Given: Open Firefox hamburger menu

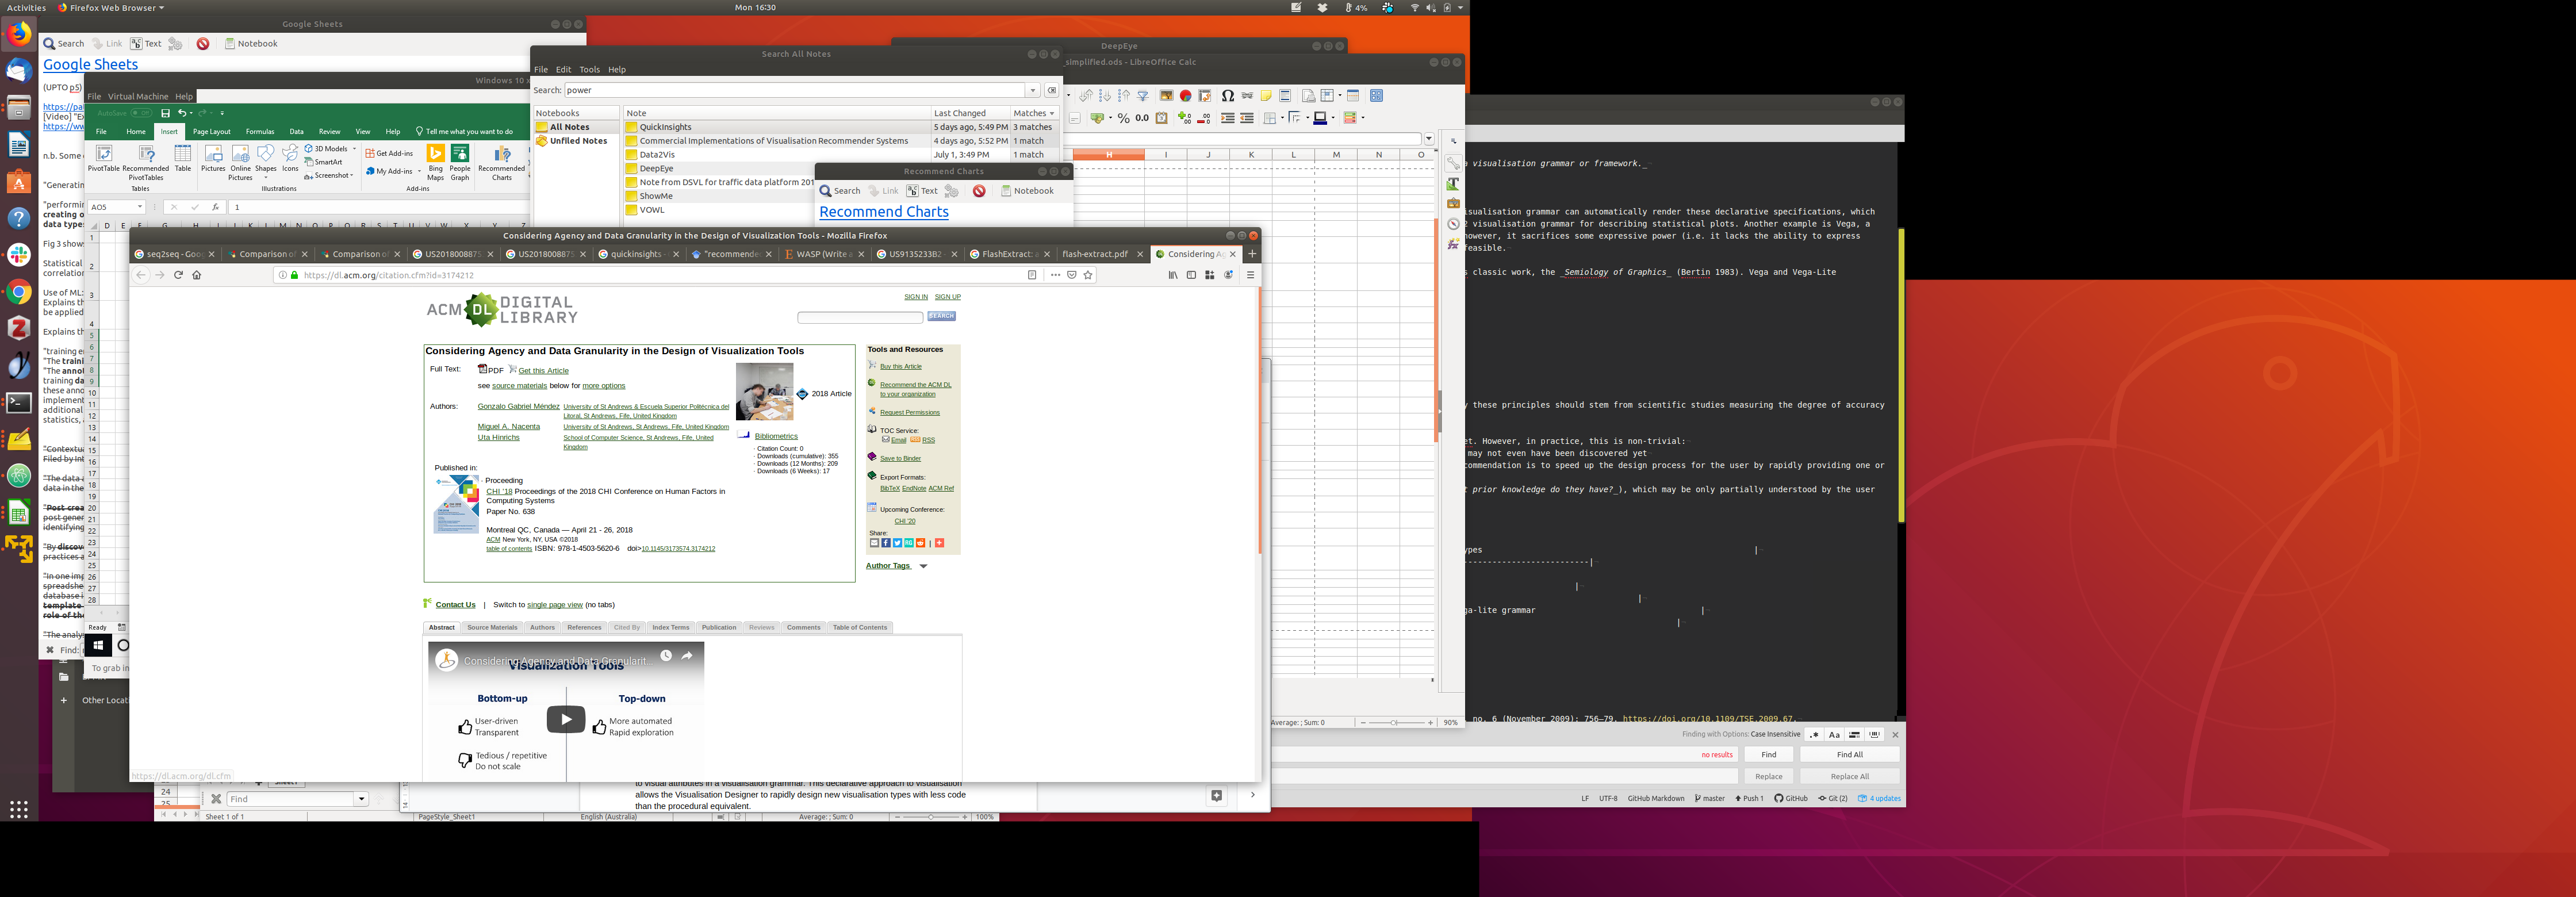Looking at the screenshot, I should click(x=1250, y=275).
